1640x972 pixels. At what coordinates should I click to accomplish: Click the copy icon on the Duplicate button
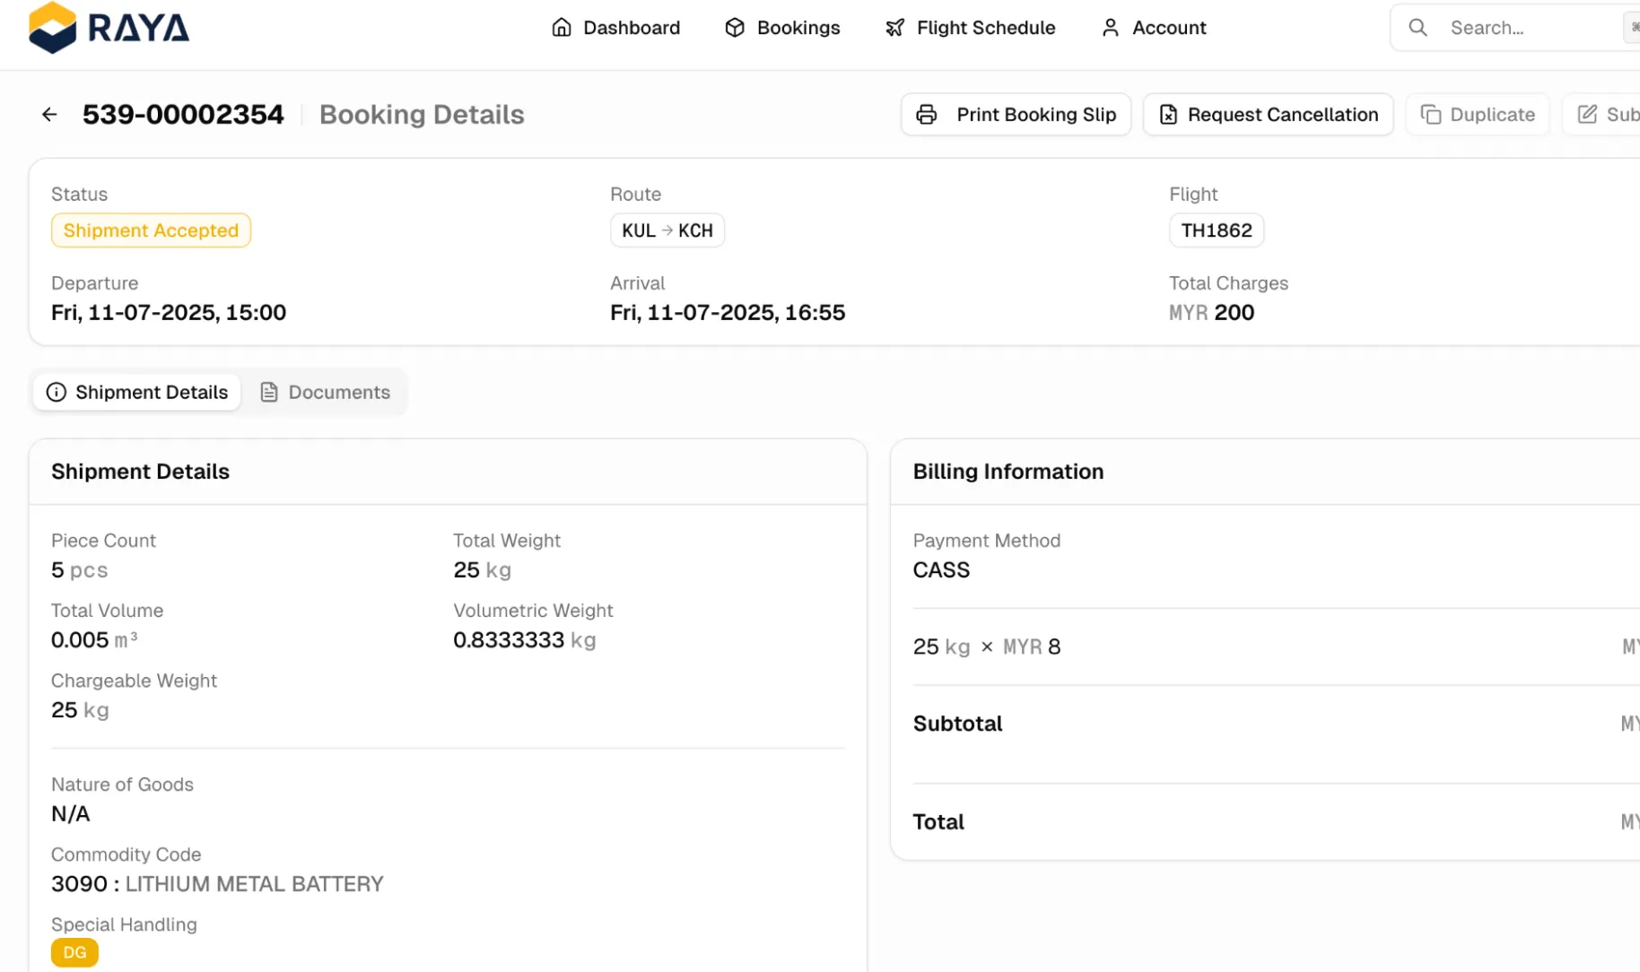[x=1430, y=114]
